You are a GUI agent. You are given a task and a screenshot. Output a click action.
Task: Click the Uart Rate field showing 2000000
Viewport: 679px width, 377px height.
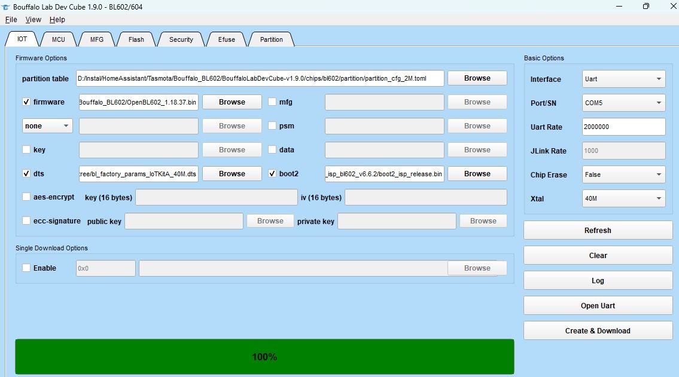(623, 127)
